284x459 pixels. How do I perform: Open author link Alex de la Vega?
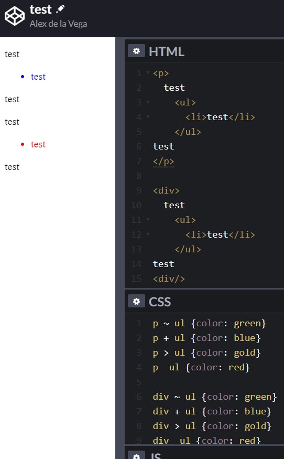click(58, 24)
